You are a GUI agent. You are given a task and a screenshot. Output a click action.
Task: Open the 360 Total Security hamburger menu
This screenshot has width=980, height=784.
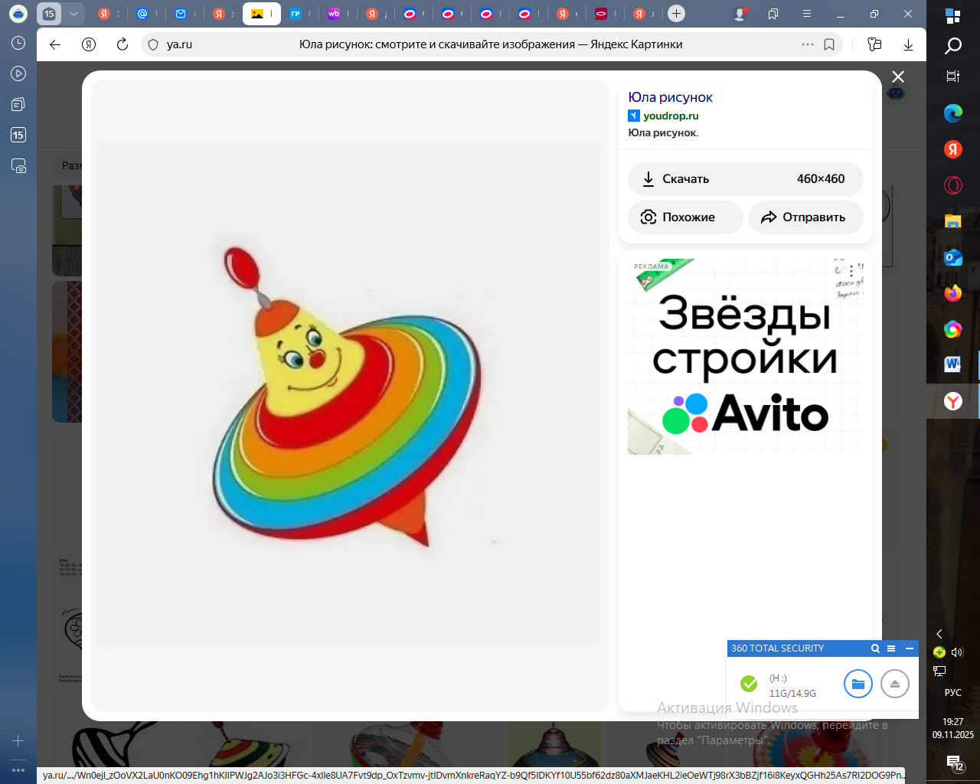[891, 648]
